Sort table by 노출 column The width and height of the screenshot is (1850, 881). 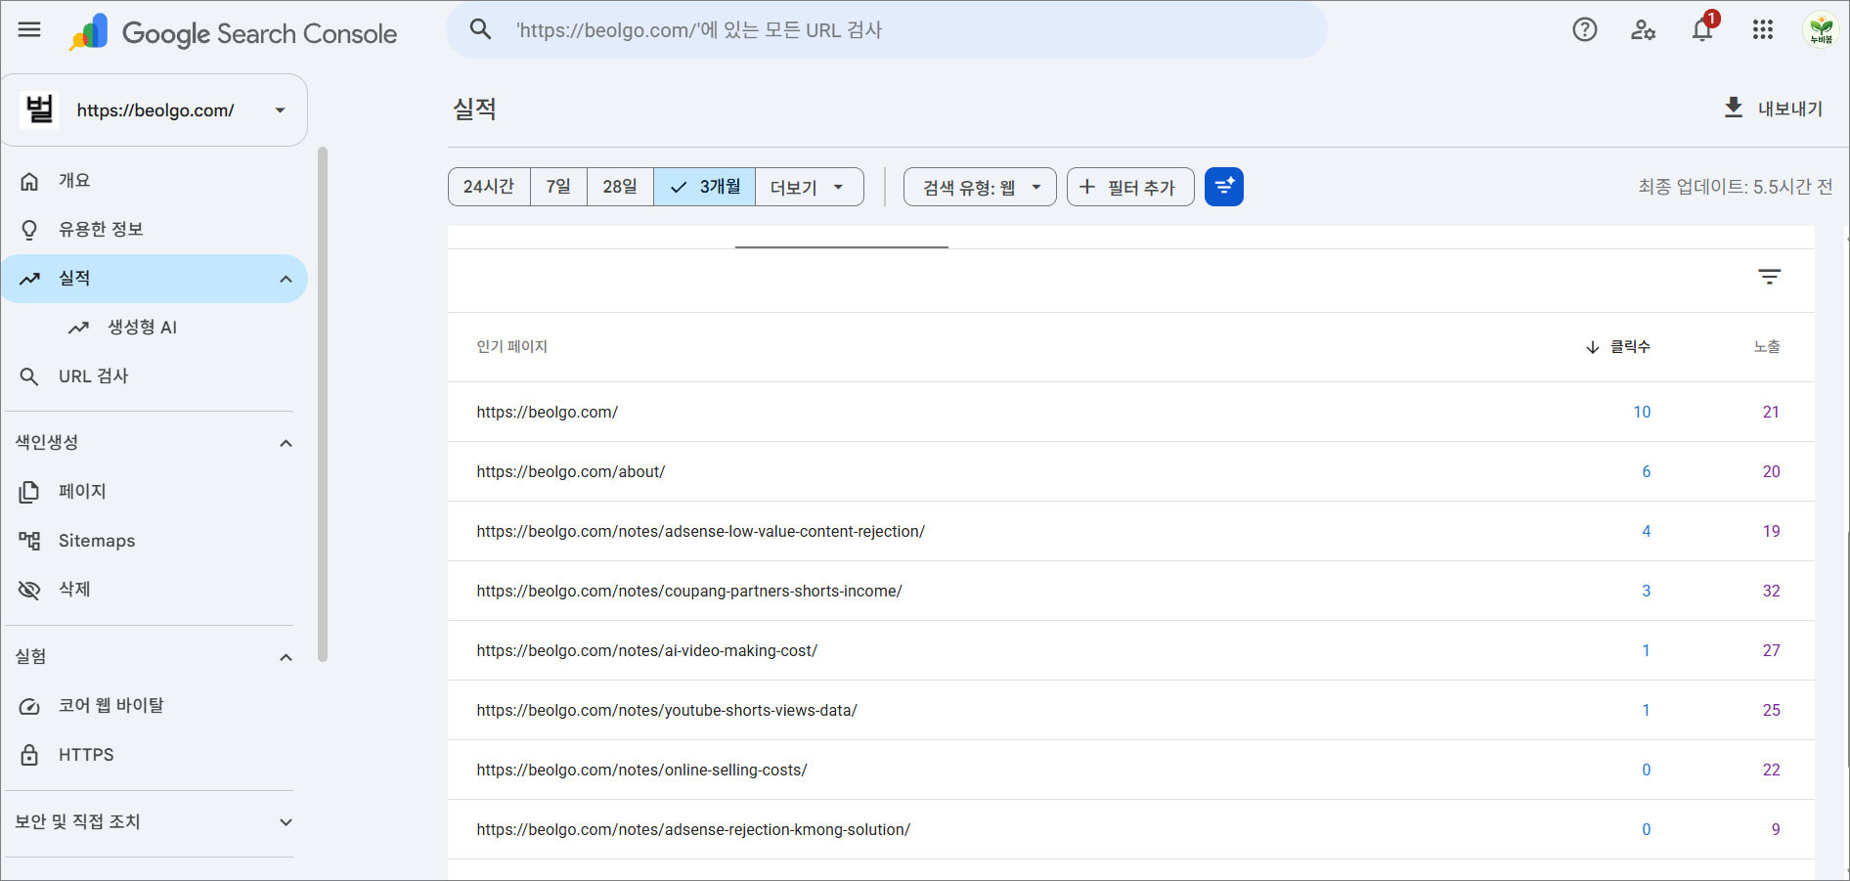1767,347
